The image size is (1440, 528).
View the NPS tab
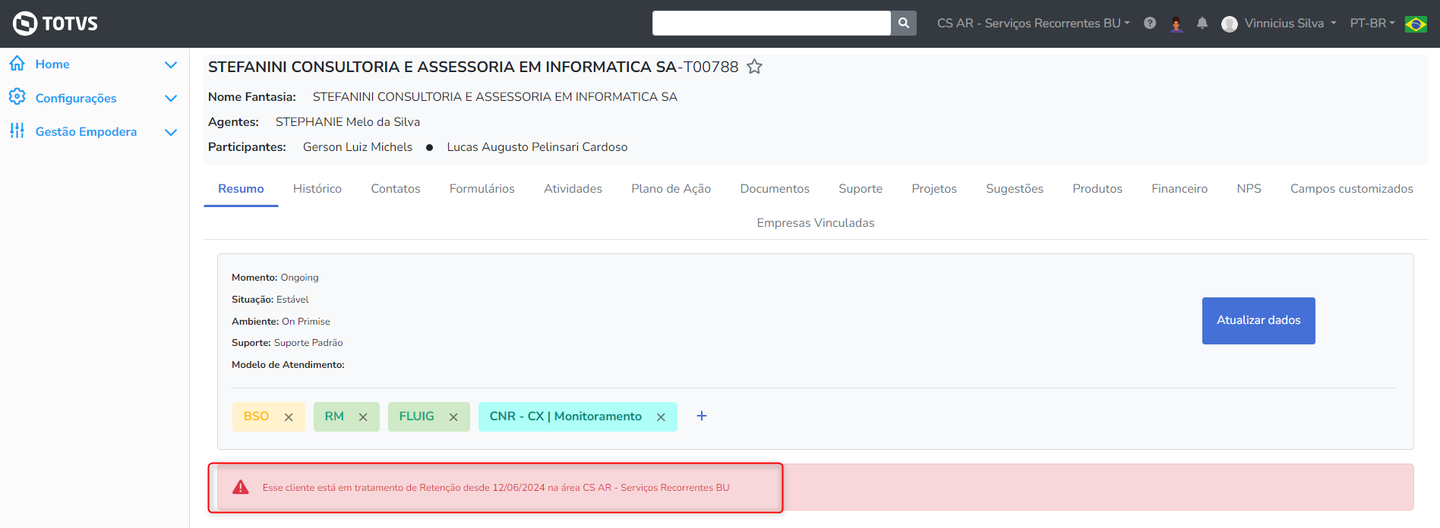point(1249,189)
